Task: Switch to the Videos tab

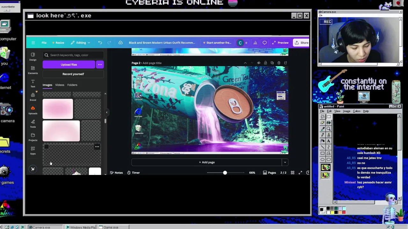Action: 60,85
